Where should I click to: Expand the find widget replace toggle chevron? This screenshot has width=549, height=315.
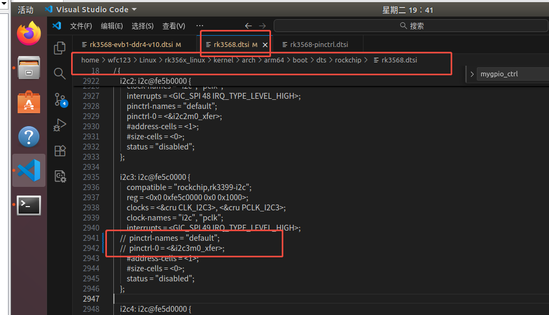472,74
